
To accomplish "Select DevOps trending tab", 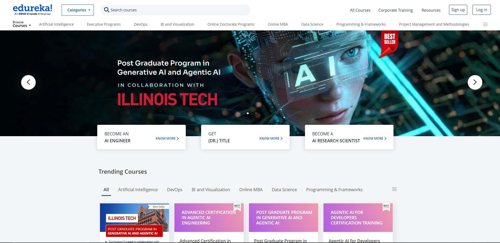I will pyautogui.click(x=175, y=190).
